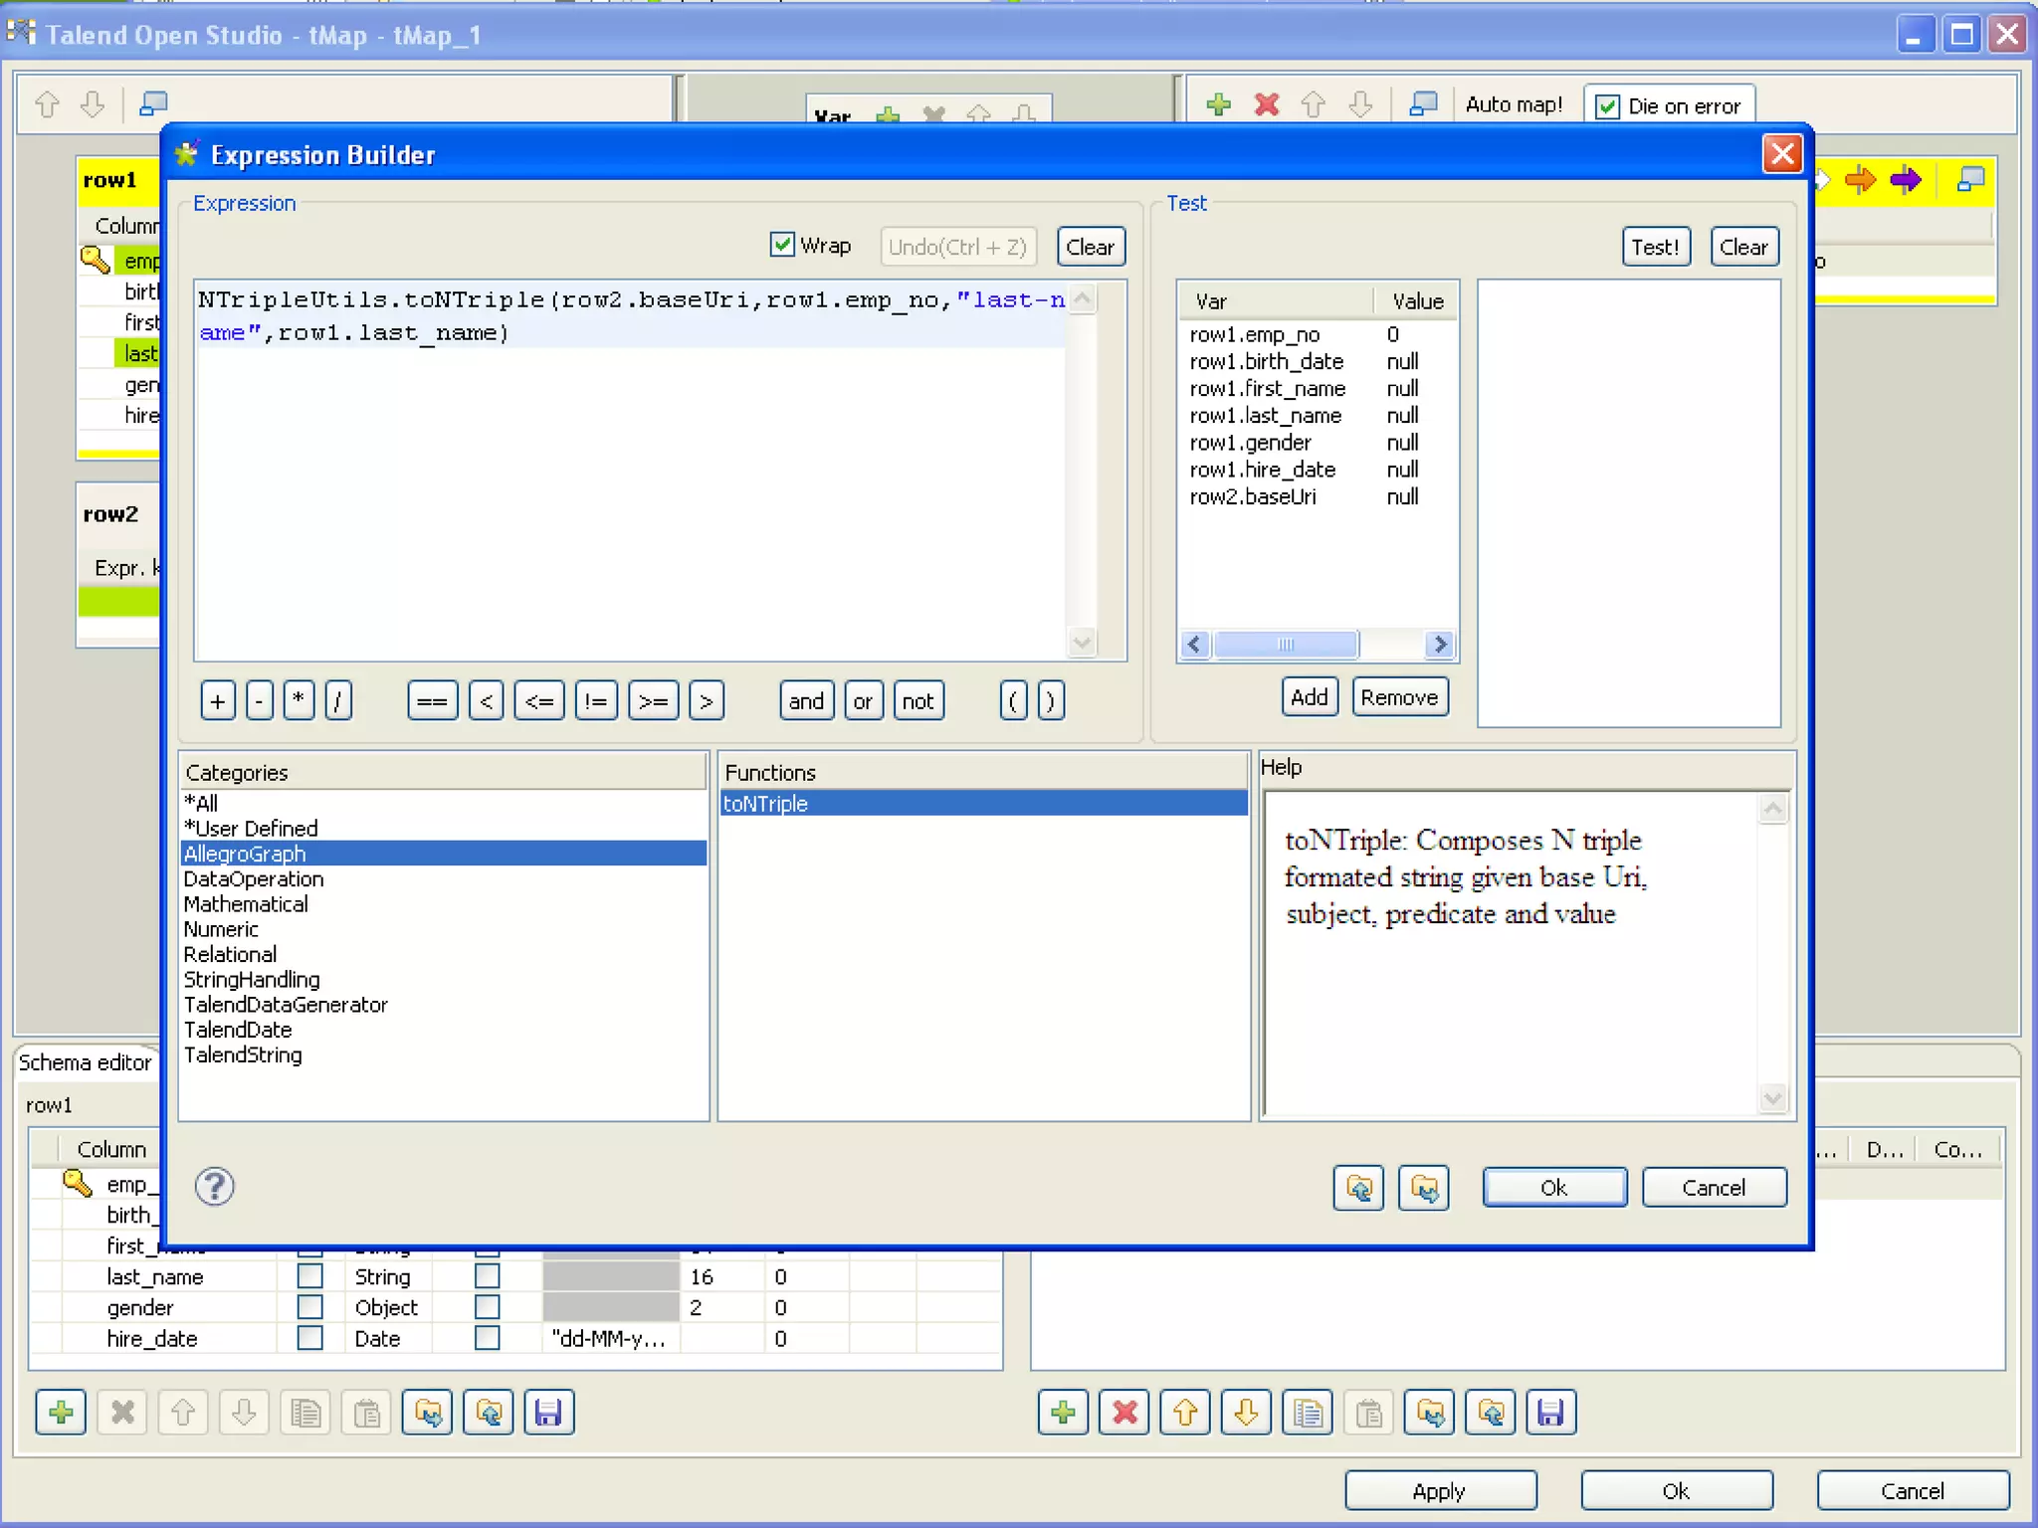
Task: Click the Auto map! button
Action: pos(1513,104)
